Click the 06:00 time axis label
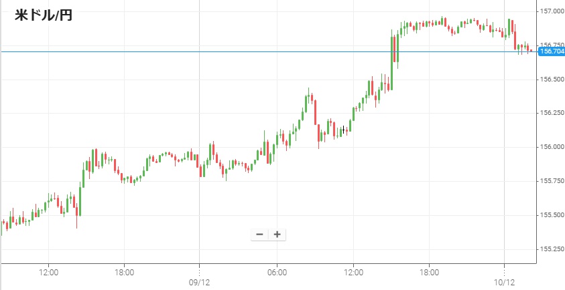This screenshot has height=290, width=565. pyautogui.click(x=277, y=273)
